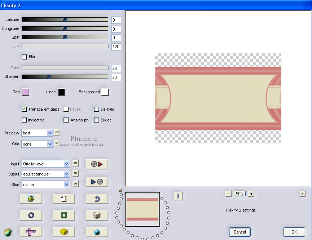Viewport: 312px width, 240px height.
Task: Click the FOV value field showing 120
Action: click(x=116, y=47)
